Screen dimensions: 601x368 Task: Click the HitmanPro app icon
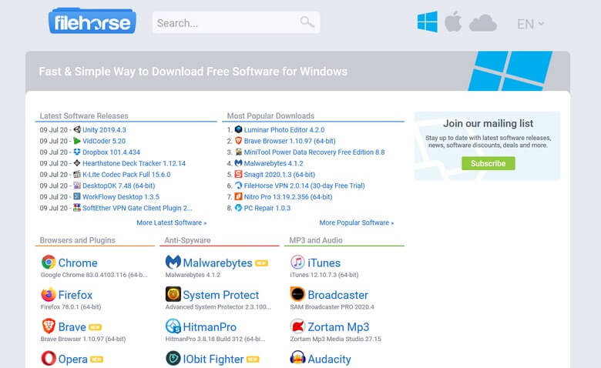coord(173,326)
